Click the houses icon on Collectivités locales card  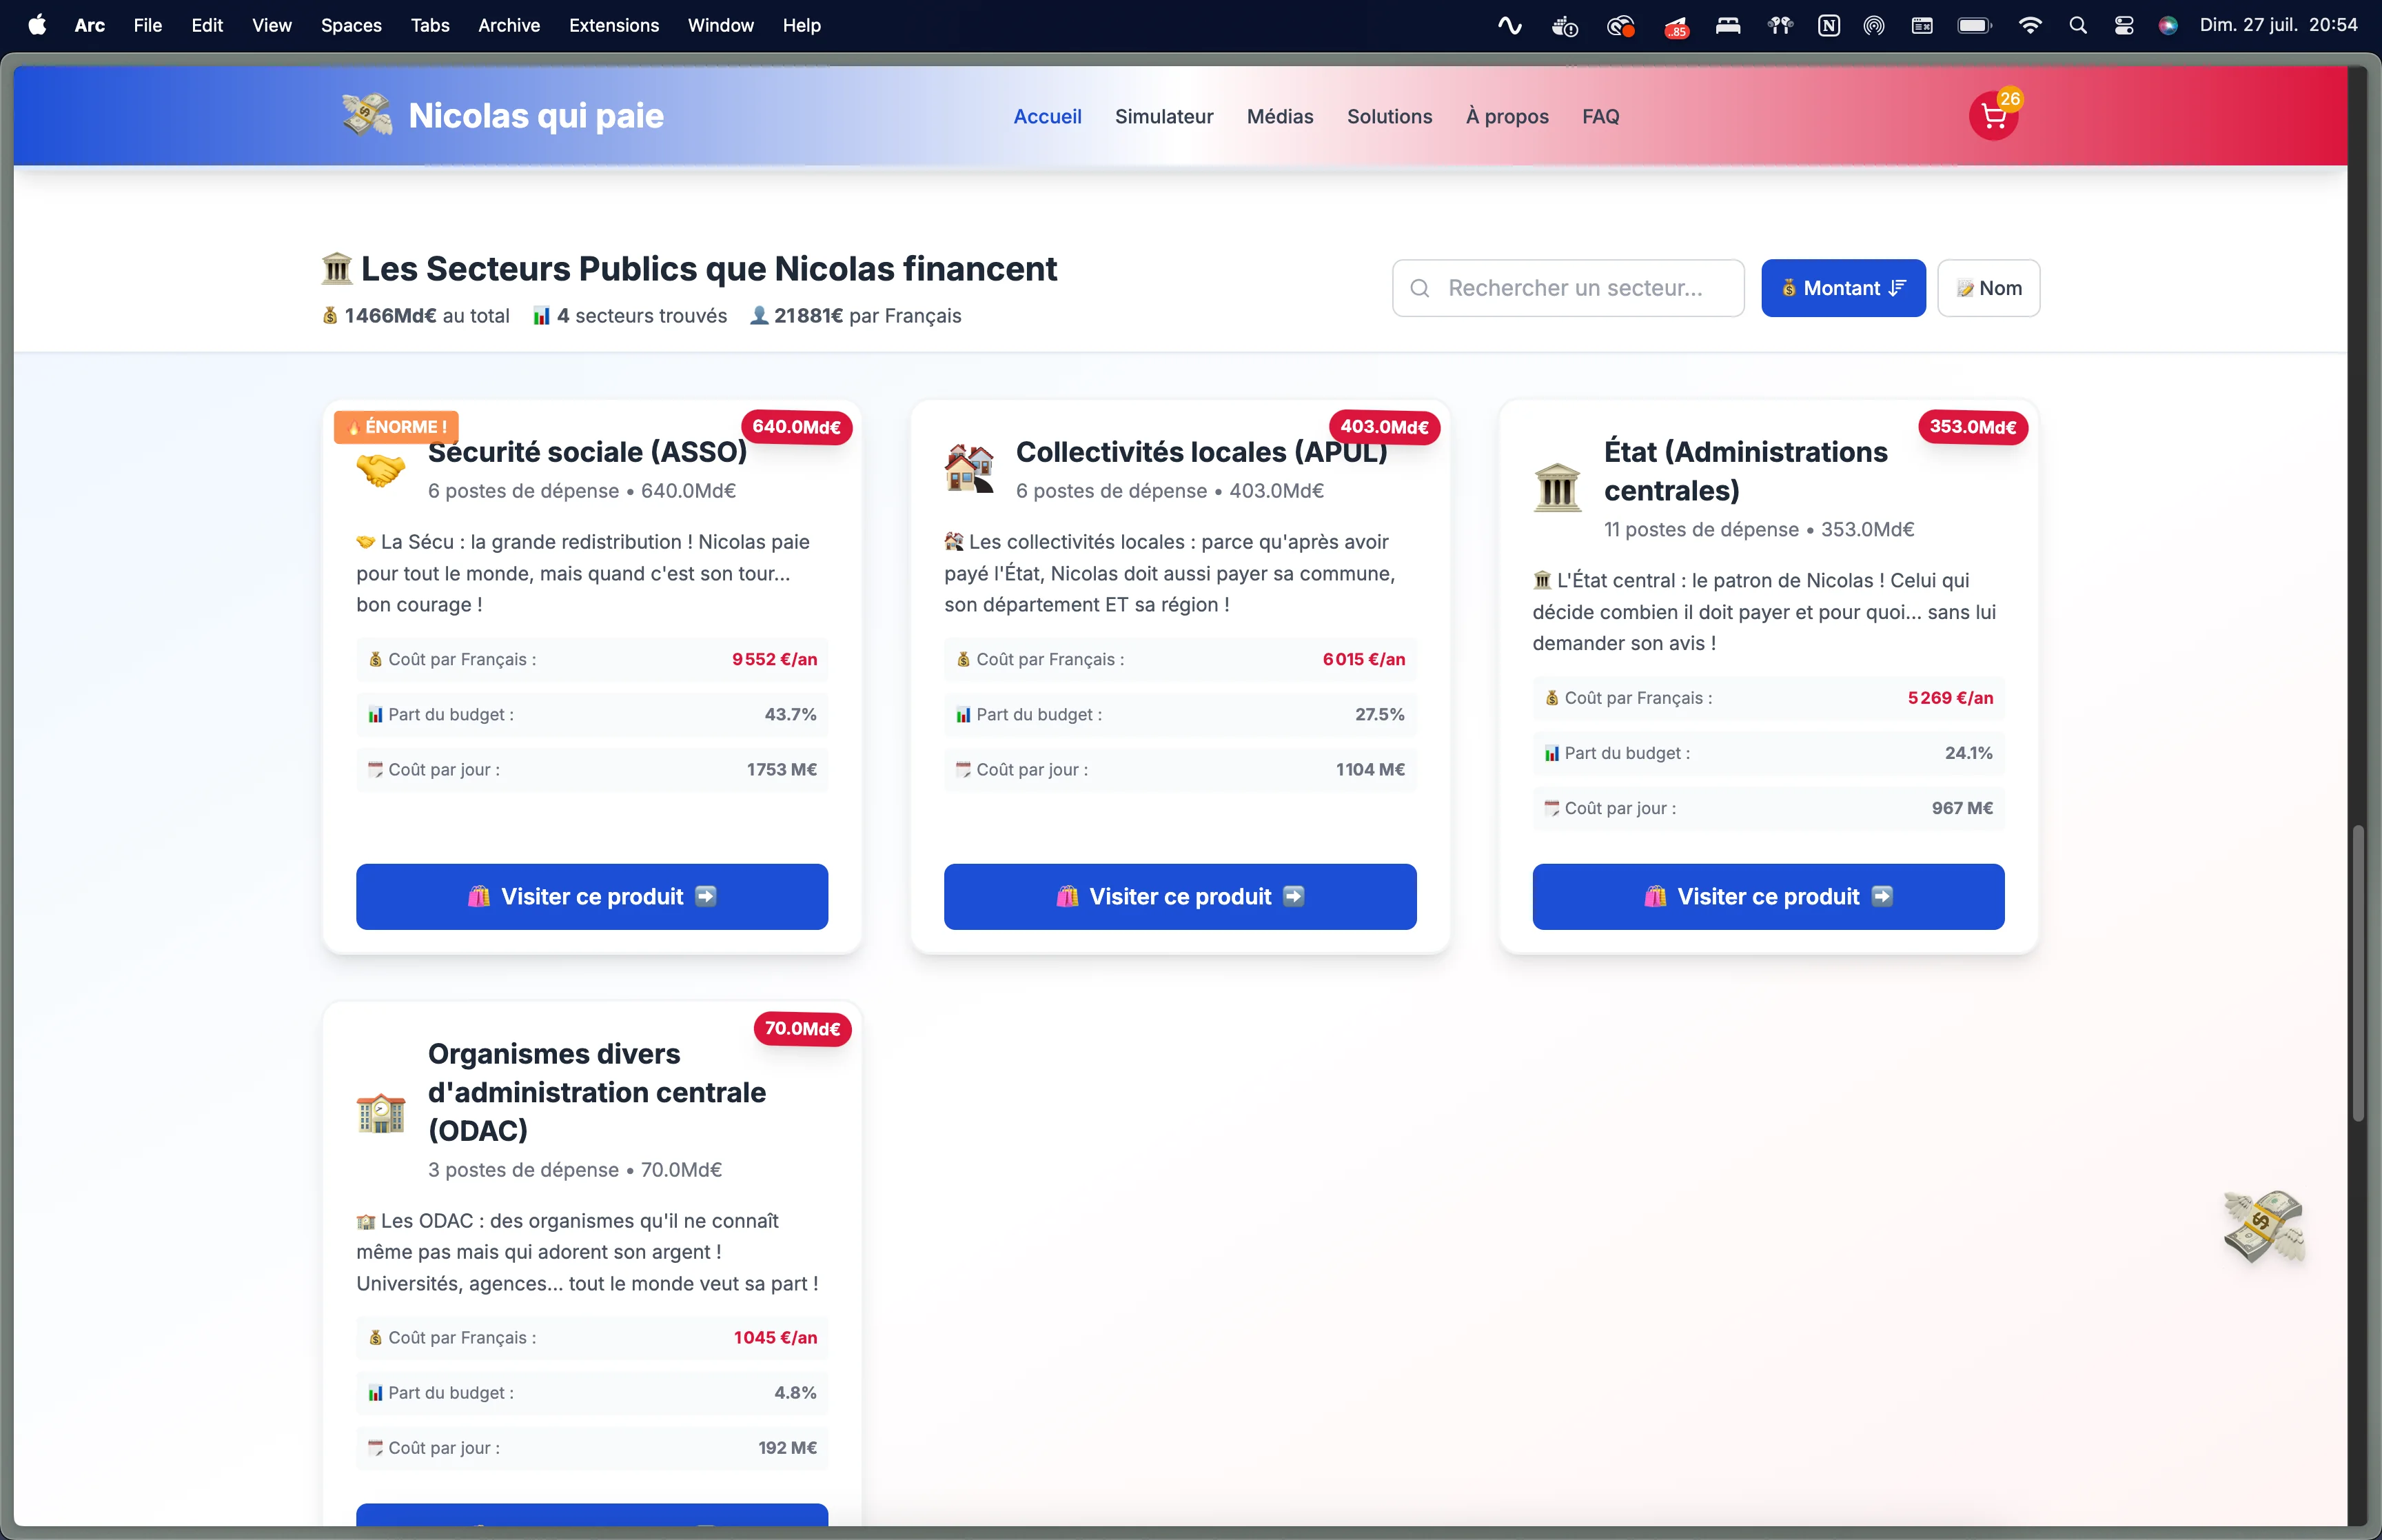[968, 470]
